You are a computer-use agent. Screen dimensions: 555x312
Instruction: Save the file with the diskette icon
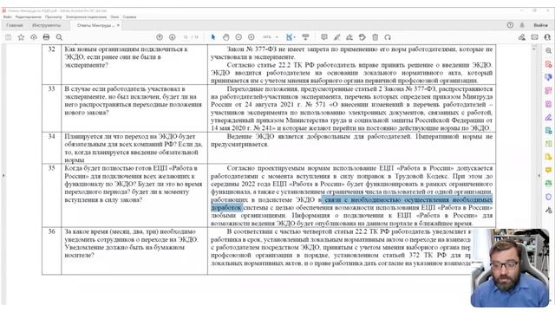coord(8,37)
